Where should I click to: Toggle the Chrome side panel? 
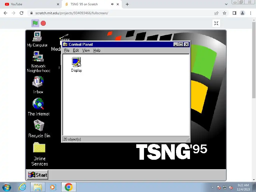[x=234, y=13]
